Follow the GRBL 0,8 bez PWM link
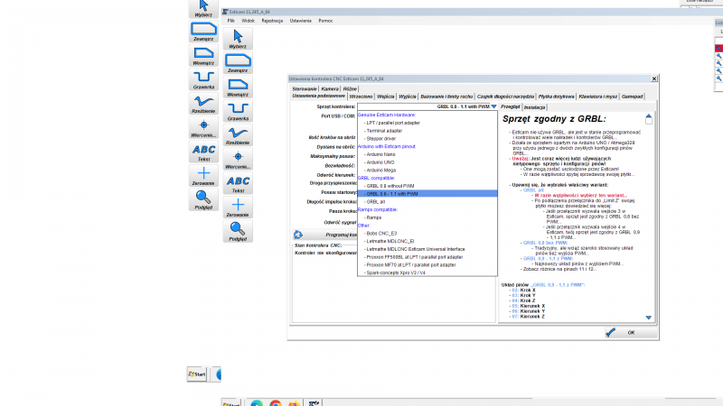The width and height of the screenshot is (723, 406). pos(545,243)
